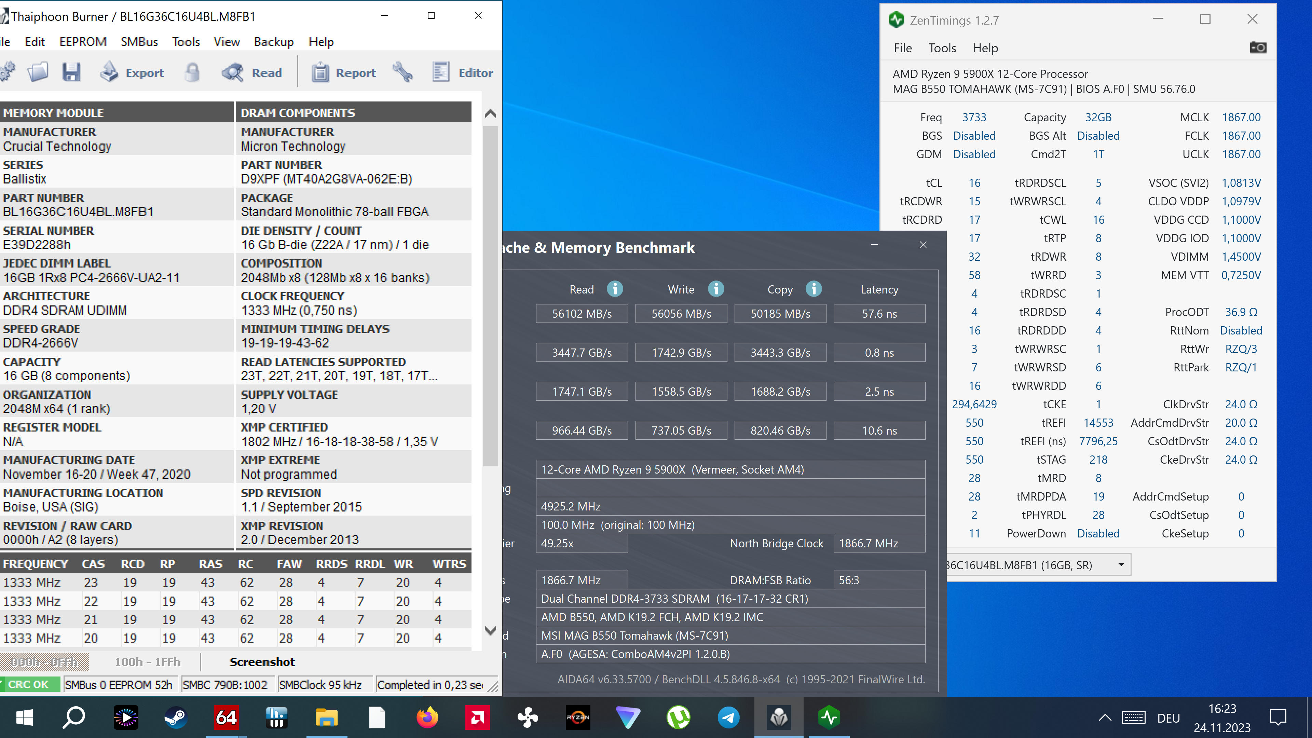Click the wrench tool icon
This screenshot has width=1312, height=738.
403,73
